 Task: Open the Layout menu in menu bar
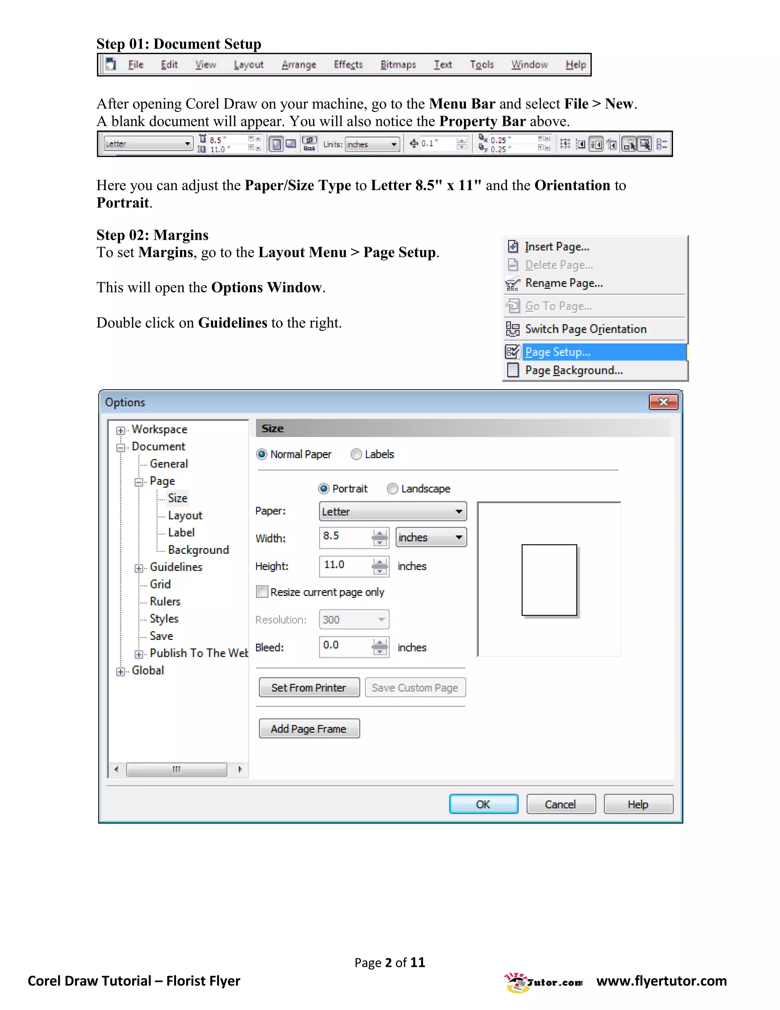click(x=248, y=65)
